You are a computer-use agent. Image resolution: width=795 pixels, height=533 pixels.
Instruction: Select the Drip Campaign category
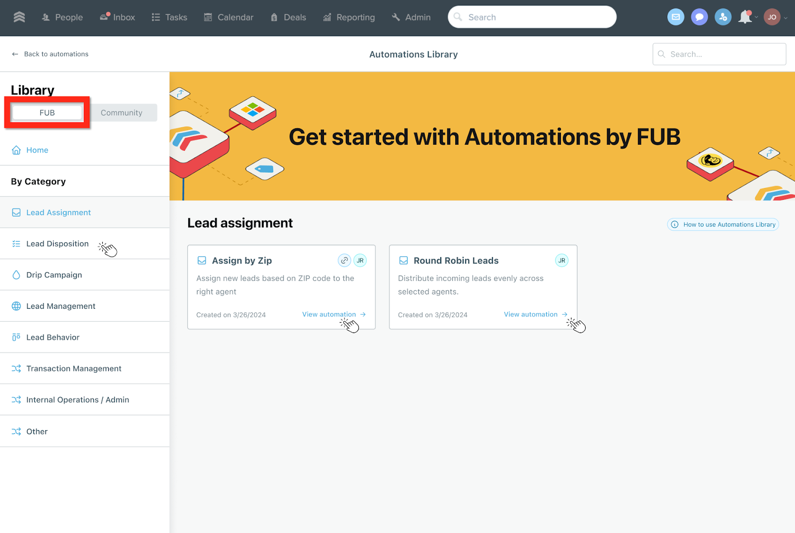point(54,275)
